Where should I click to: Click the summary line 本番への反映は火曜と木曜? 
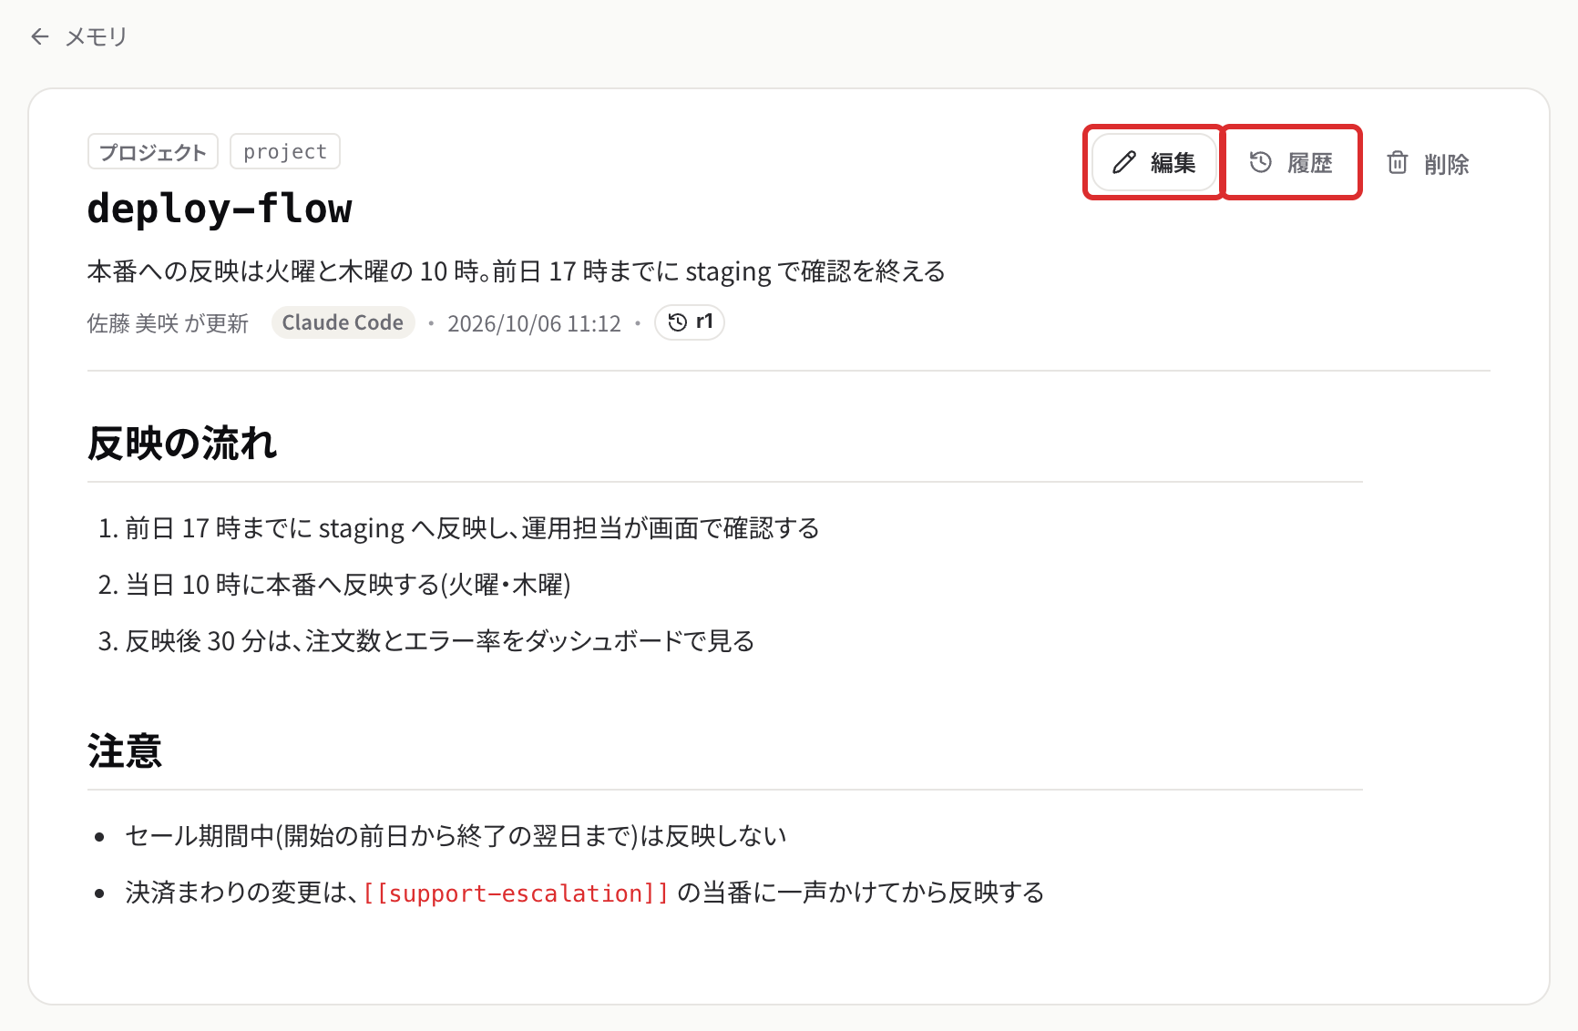coord(517,271)
